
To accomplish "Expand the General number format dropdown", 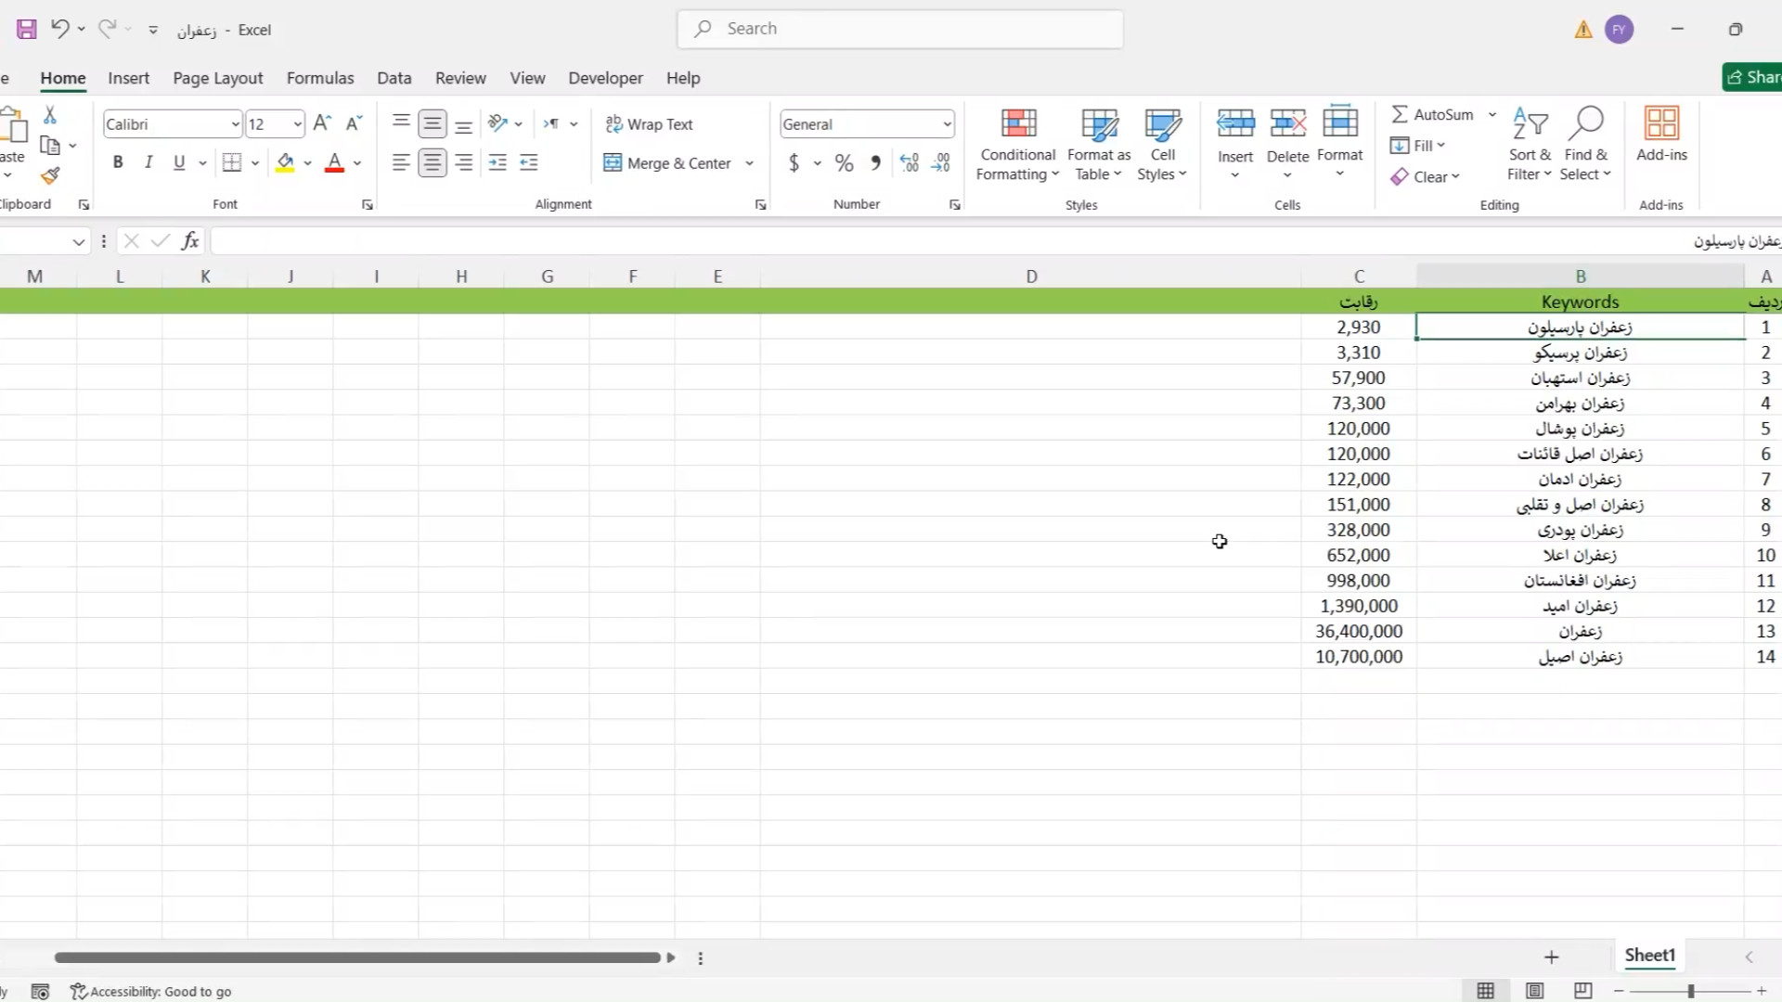I will point(946,124).
